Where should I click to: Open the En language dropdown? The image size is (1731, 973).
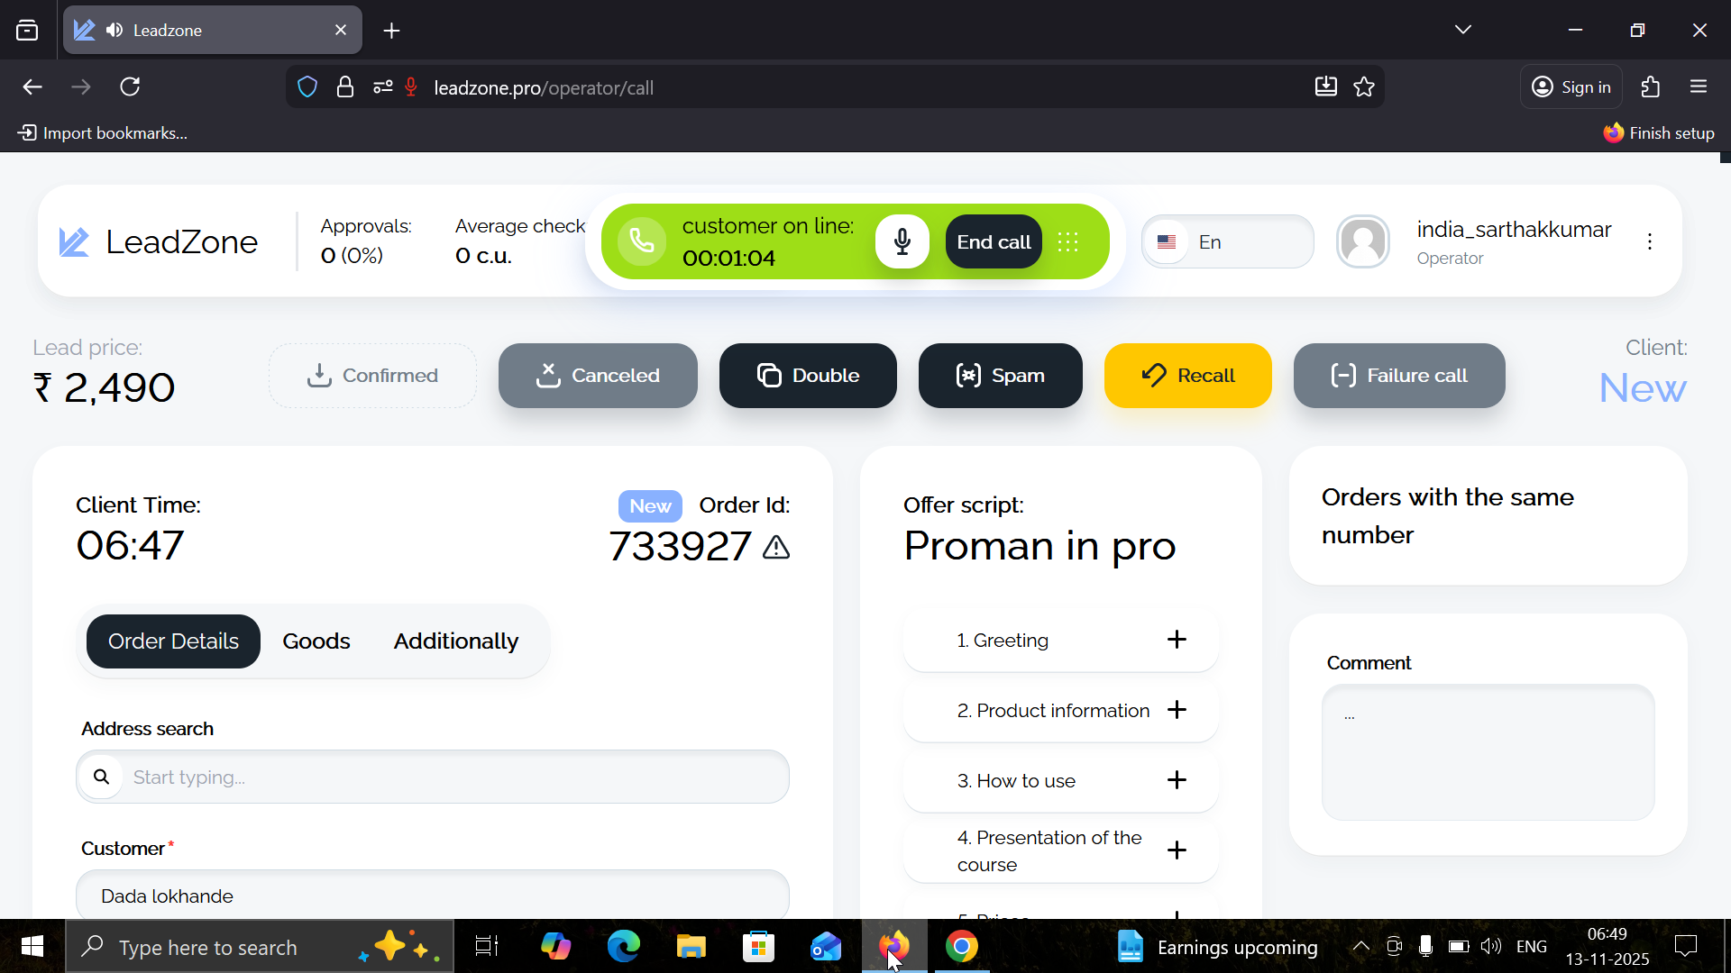(x=1228, y=241)
